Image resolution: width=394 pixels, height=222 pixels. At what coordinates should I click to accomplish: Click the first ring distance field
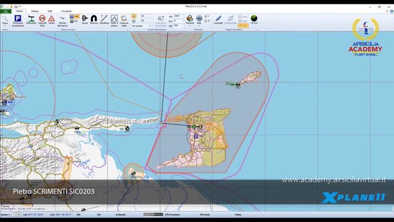pyautogui.click(x=145, y=16)
